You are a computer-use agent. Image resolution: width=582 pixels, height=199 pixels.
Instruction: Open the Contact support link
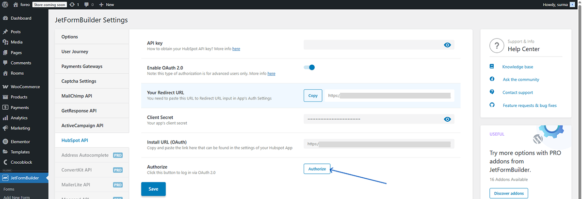coord(518,92)
